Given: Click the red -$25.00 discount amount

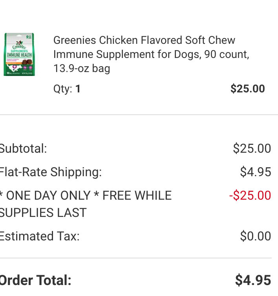Looking at the screenshot, I should (250, 195).
